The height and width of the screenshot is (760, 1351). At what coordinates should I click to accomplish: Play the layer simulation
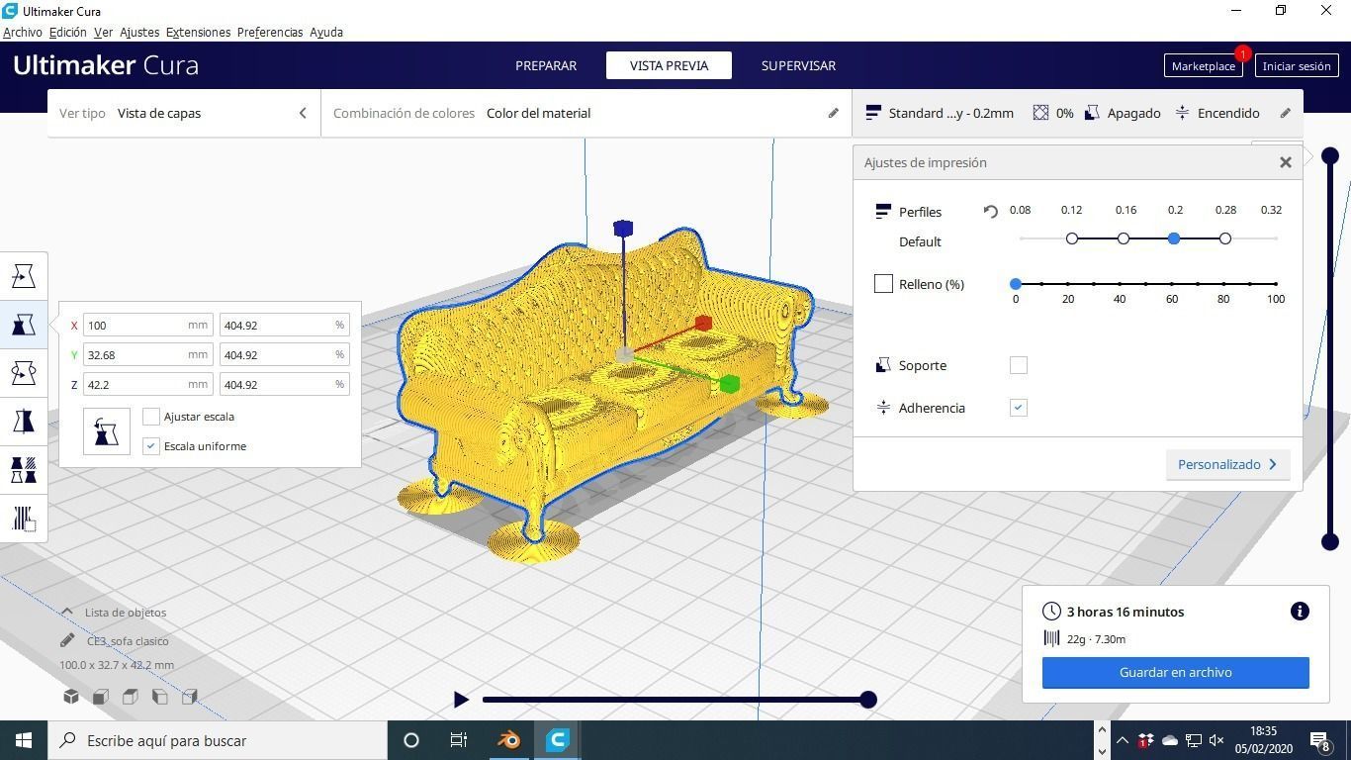tap(461, 700)
